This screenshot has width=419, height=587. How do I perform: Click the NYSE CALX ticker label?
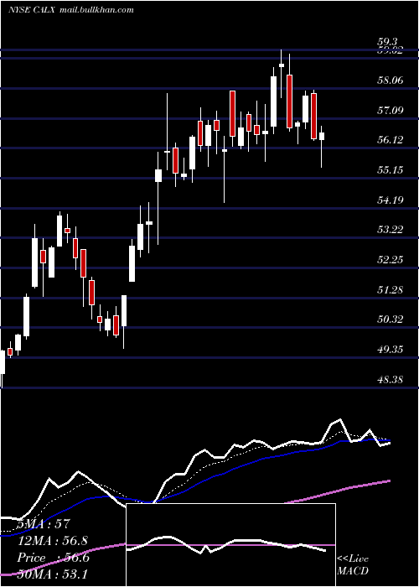(32, 10)
